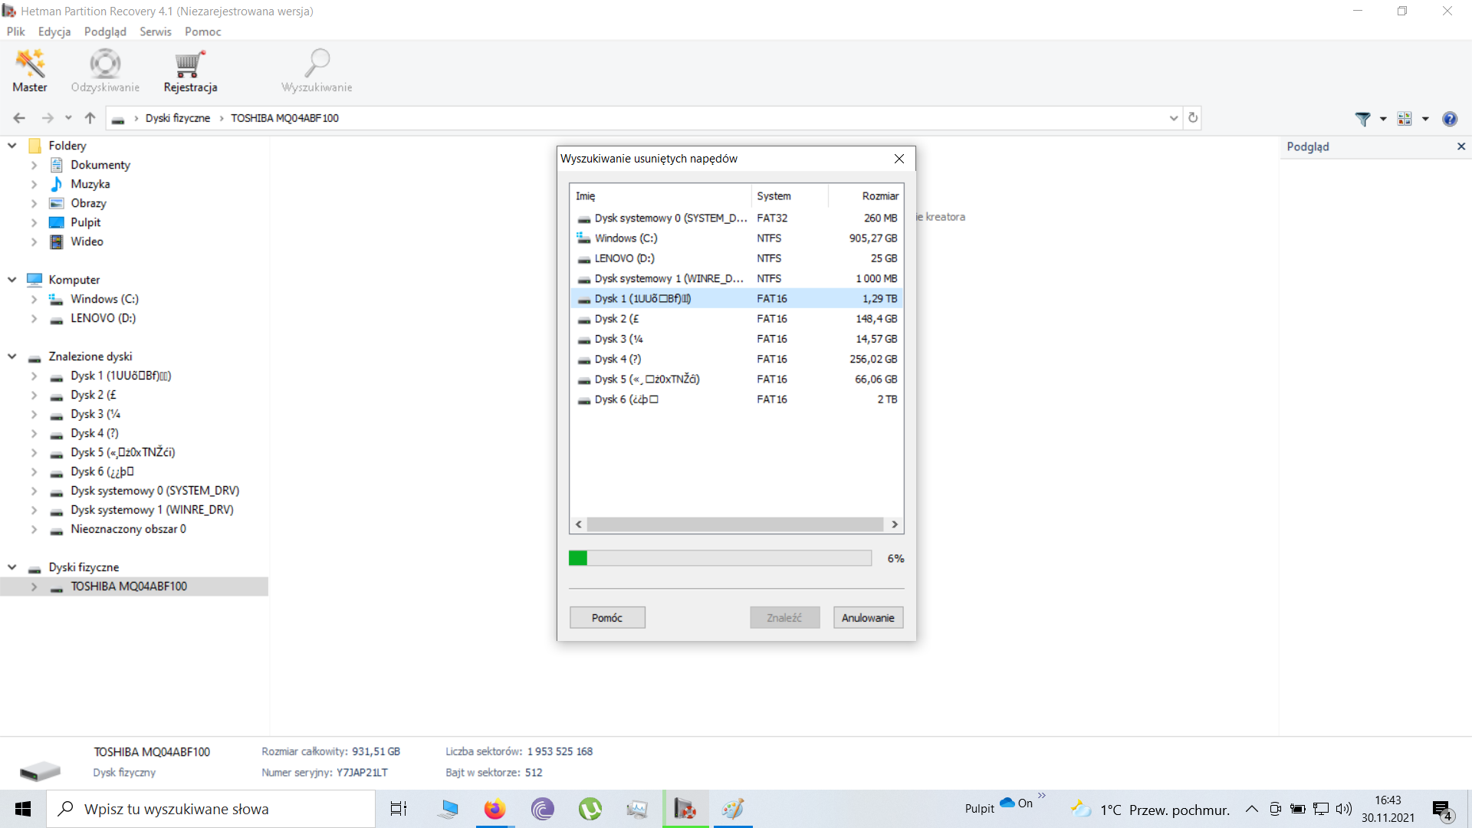The height and width of the screenshot is (828, 1472).
Task: Open Firefox from the taskbar
Action: 495,809
